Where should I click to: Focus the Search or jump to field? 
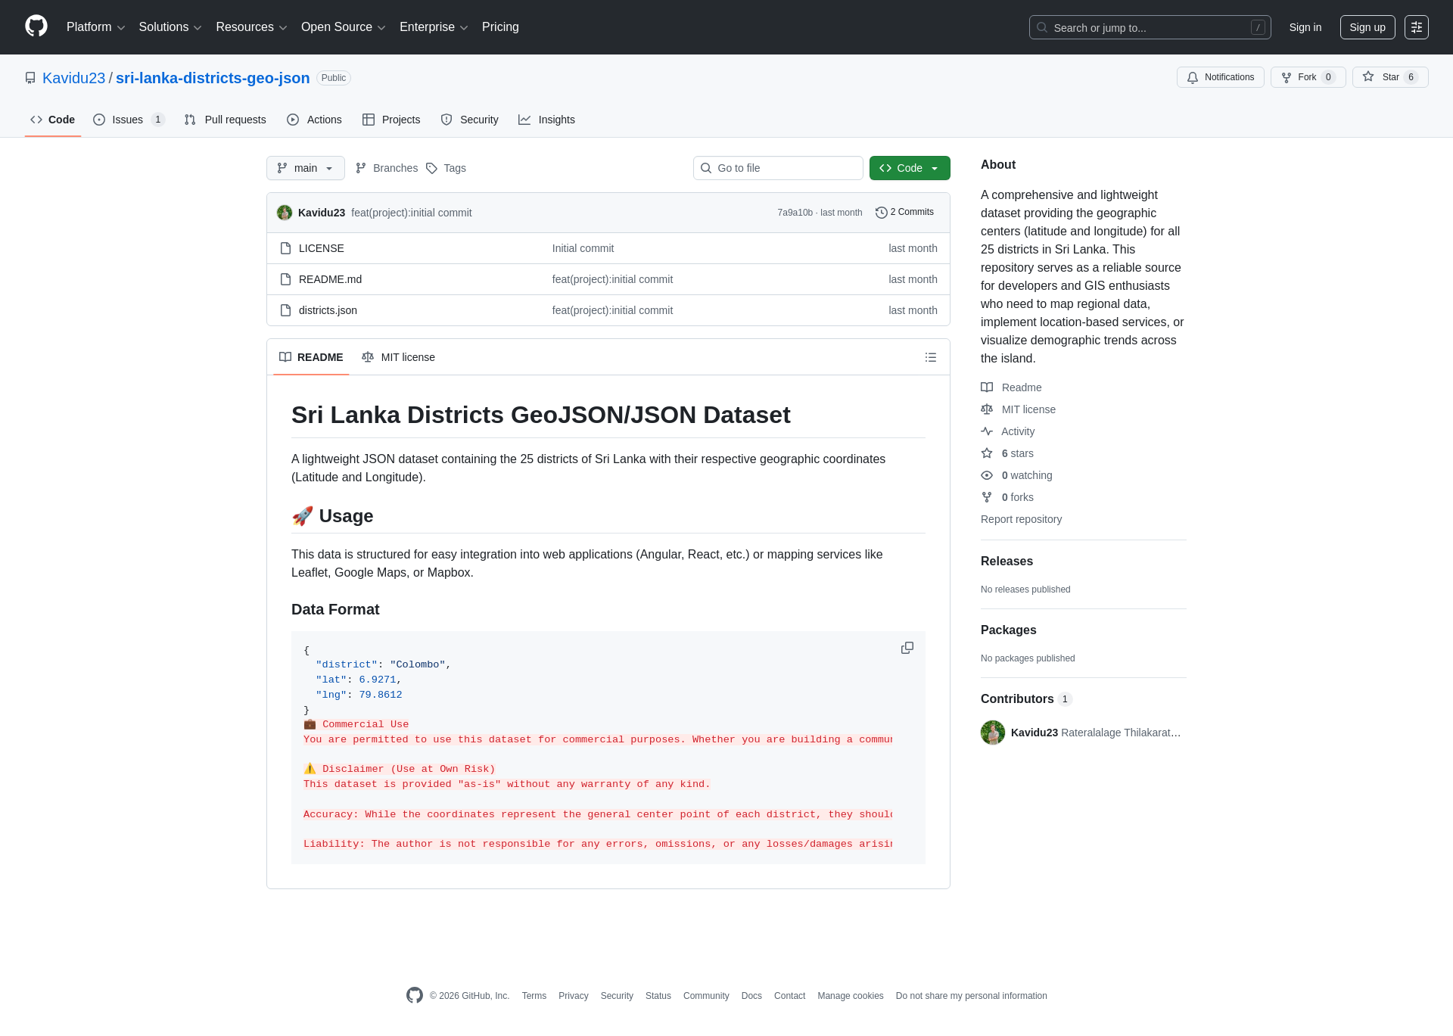[x=1150, y=27]
